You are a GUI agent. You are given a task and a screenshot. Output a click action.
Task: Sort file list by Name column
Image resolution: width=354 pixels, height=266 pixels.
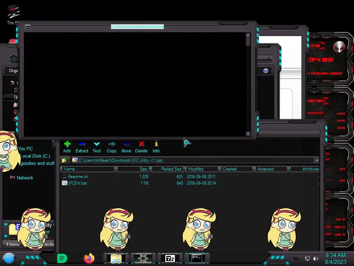[x=88, y=169]
